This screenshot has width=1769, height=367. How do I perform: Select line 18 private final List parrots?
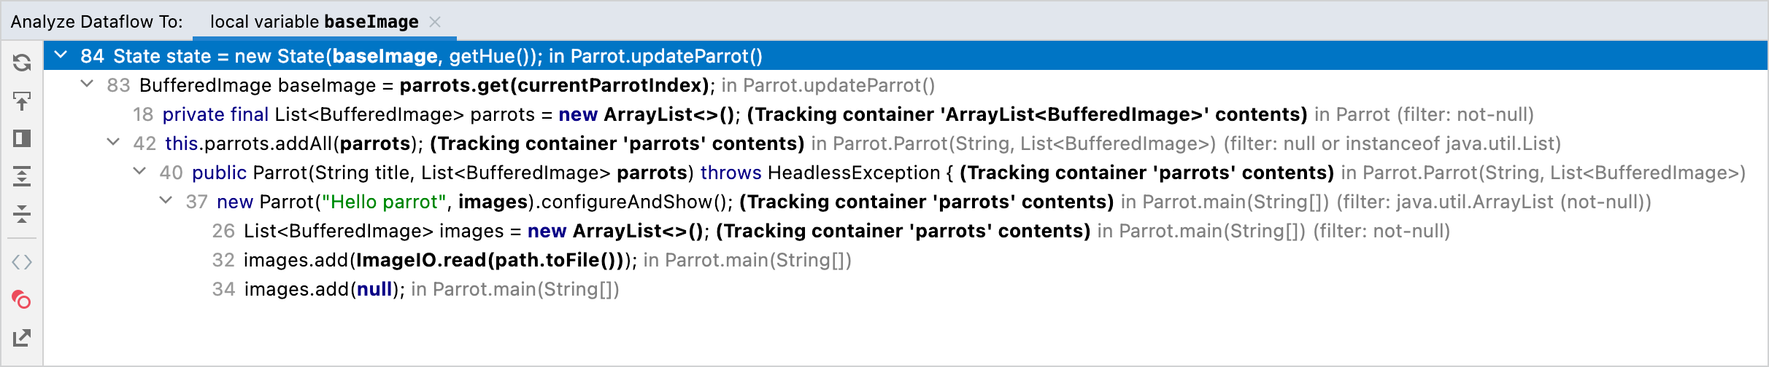[x=906, y=114]
